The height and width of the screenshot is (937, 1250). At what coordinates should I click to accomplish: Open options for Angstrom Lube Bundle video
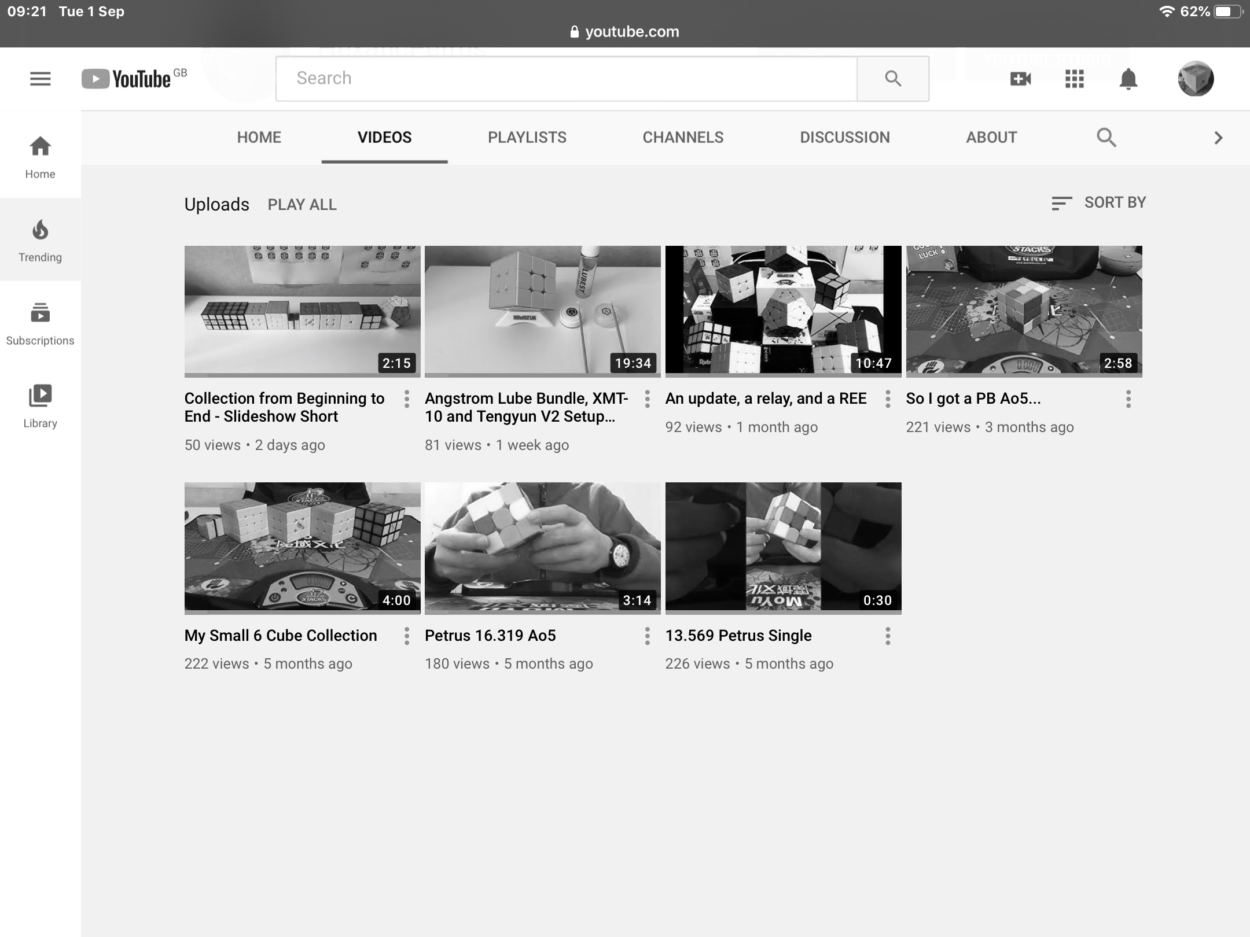click(647, 399)
